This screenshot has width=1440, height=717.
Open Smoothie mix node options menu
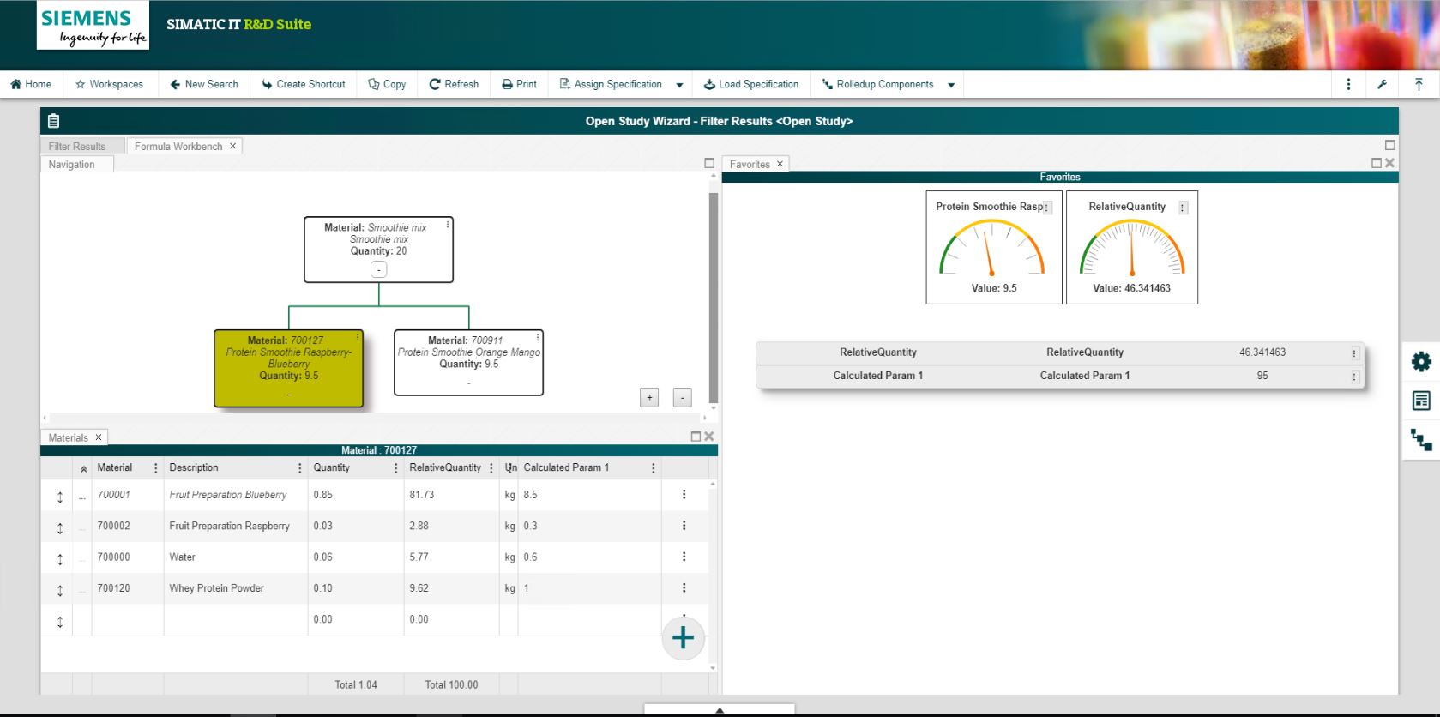pyautogui.click(x=448, y=225)
